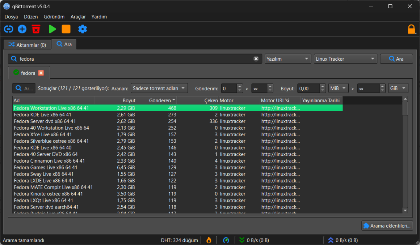Expand the Yazılım category dropdown
The image size is (420, 245).
(288, 59)
